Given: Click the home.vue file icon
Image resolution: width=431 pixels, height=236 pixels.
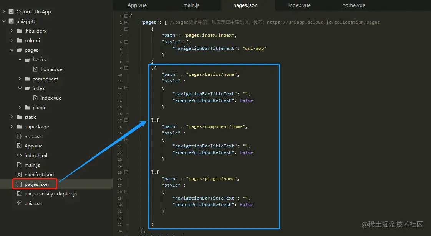Looking at the screenshot, I should [35, 69].
